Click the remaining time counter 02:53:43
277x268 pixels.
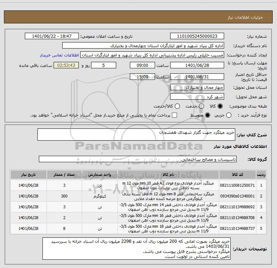(x=66, y=65)
